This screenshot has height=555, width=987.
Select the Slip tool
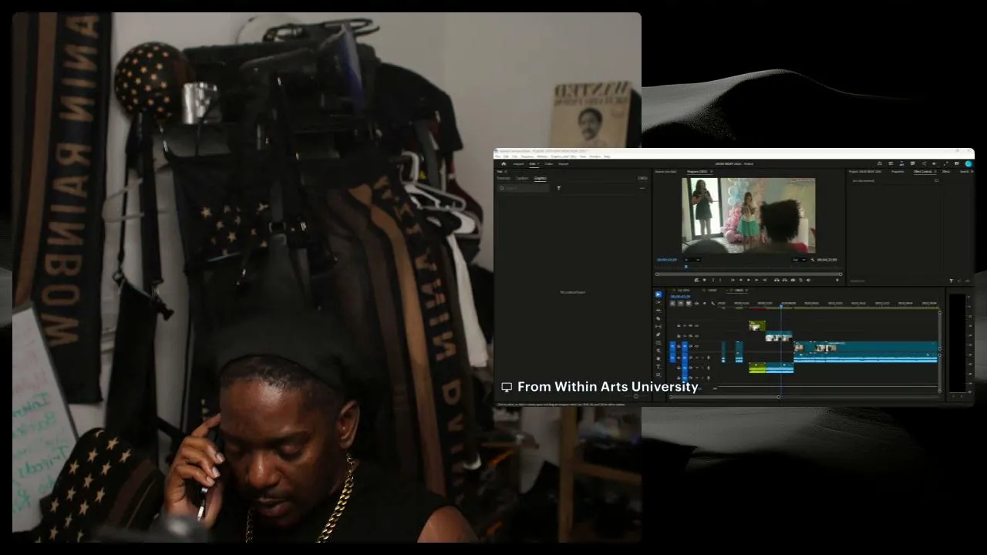point(658,327)
